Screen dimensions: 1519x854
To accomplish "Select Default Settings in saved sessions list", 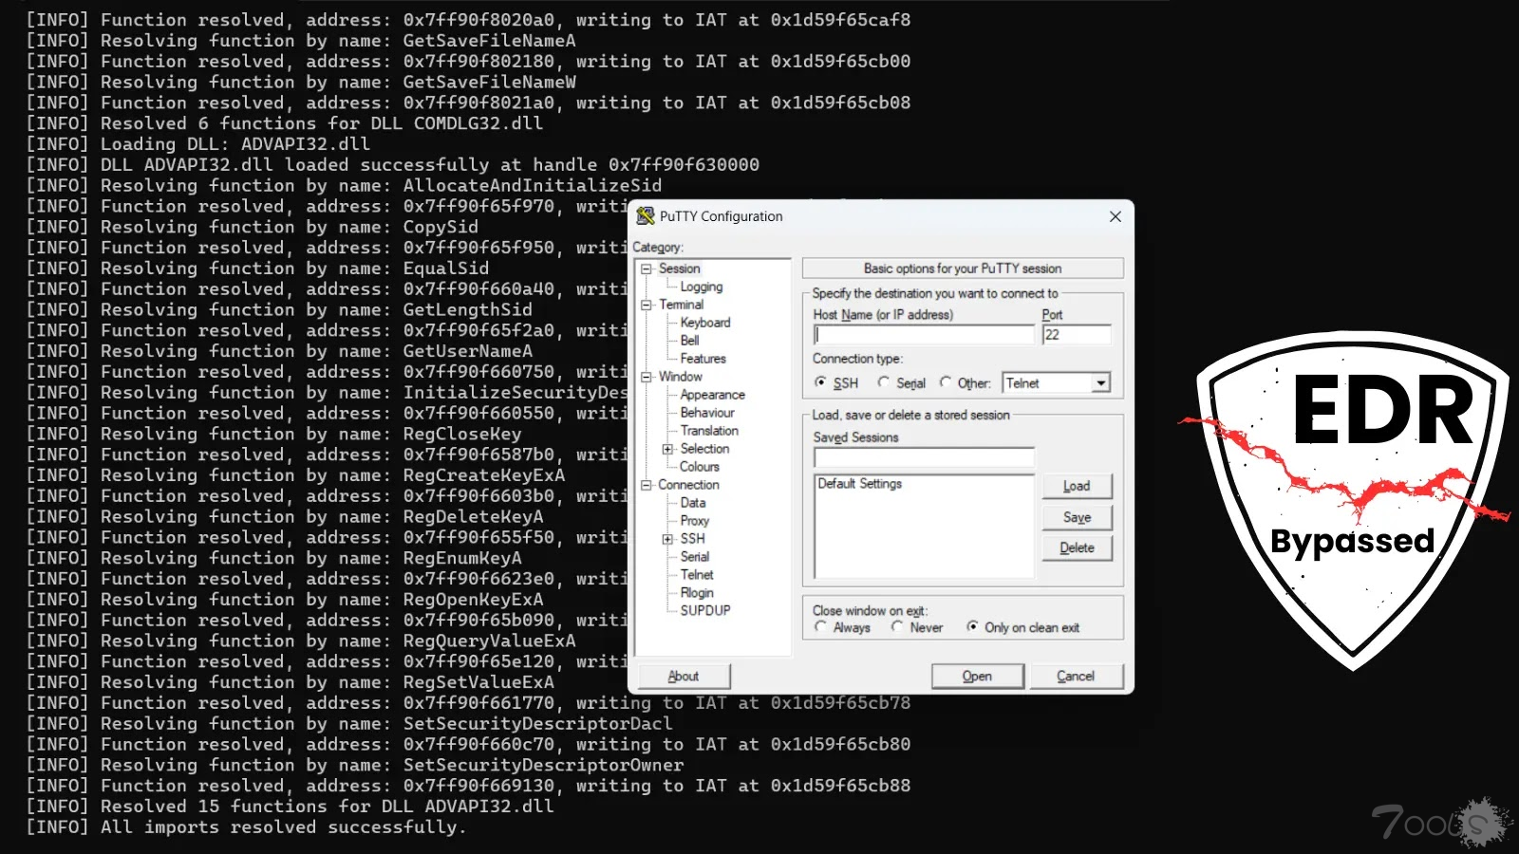I will (860, 484).
